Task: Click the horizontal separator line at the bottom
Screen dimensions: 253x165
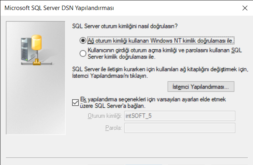Action: (x=127, y=158)
